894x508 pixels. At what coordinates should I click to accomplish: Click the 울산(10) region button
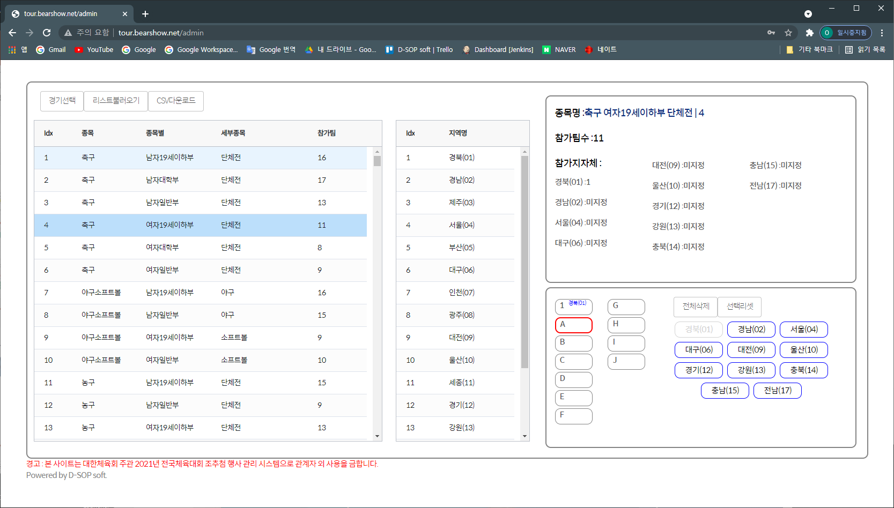tap(804, 350)
